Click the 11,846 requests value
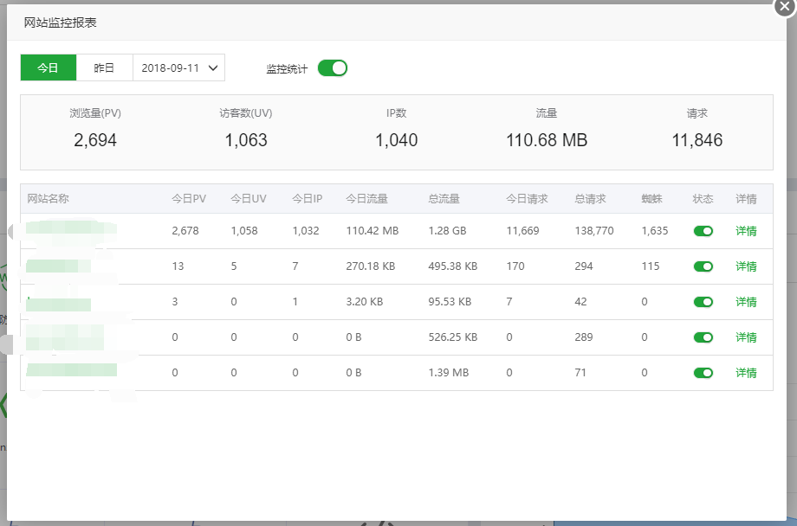The width and height of the screenshot is (797, 526). coord(697,140)
